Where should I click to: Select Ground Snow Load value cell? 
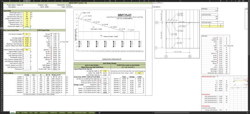[x=27, y=17]
